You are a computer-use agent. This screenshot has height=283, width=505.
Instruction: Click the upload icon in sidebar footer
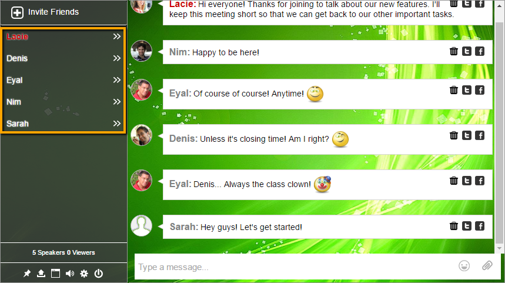pyautogui.click(x=41, y=274)
